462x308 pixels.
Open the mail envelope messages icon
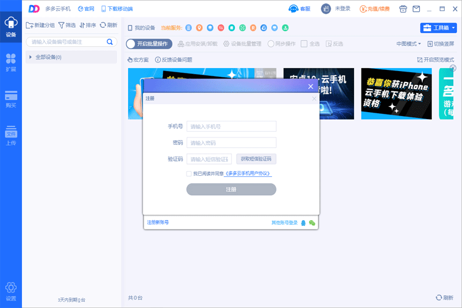click(416, 9)
